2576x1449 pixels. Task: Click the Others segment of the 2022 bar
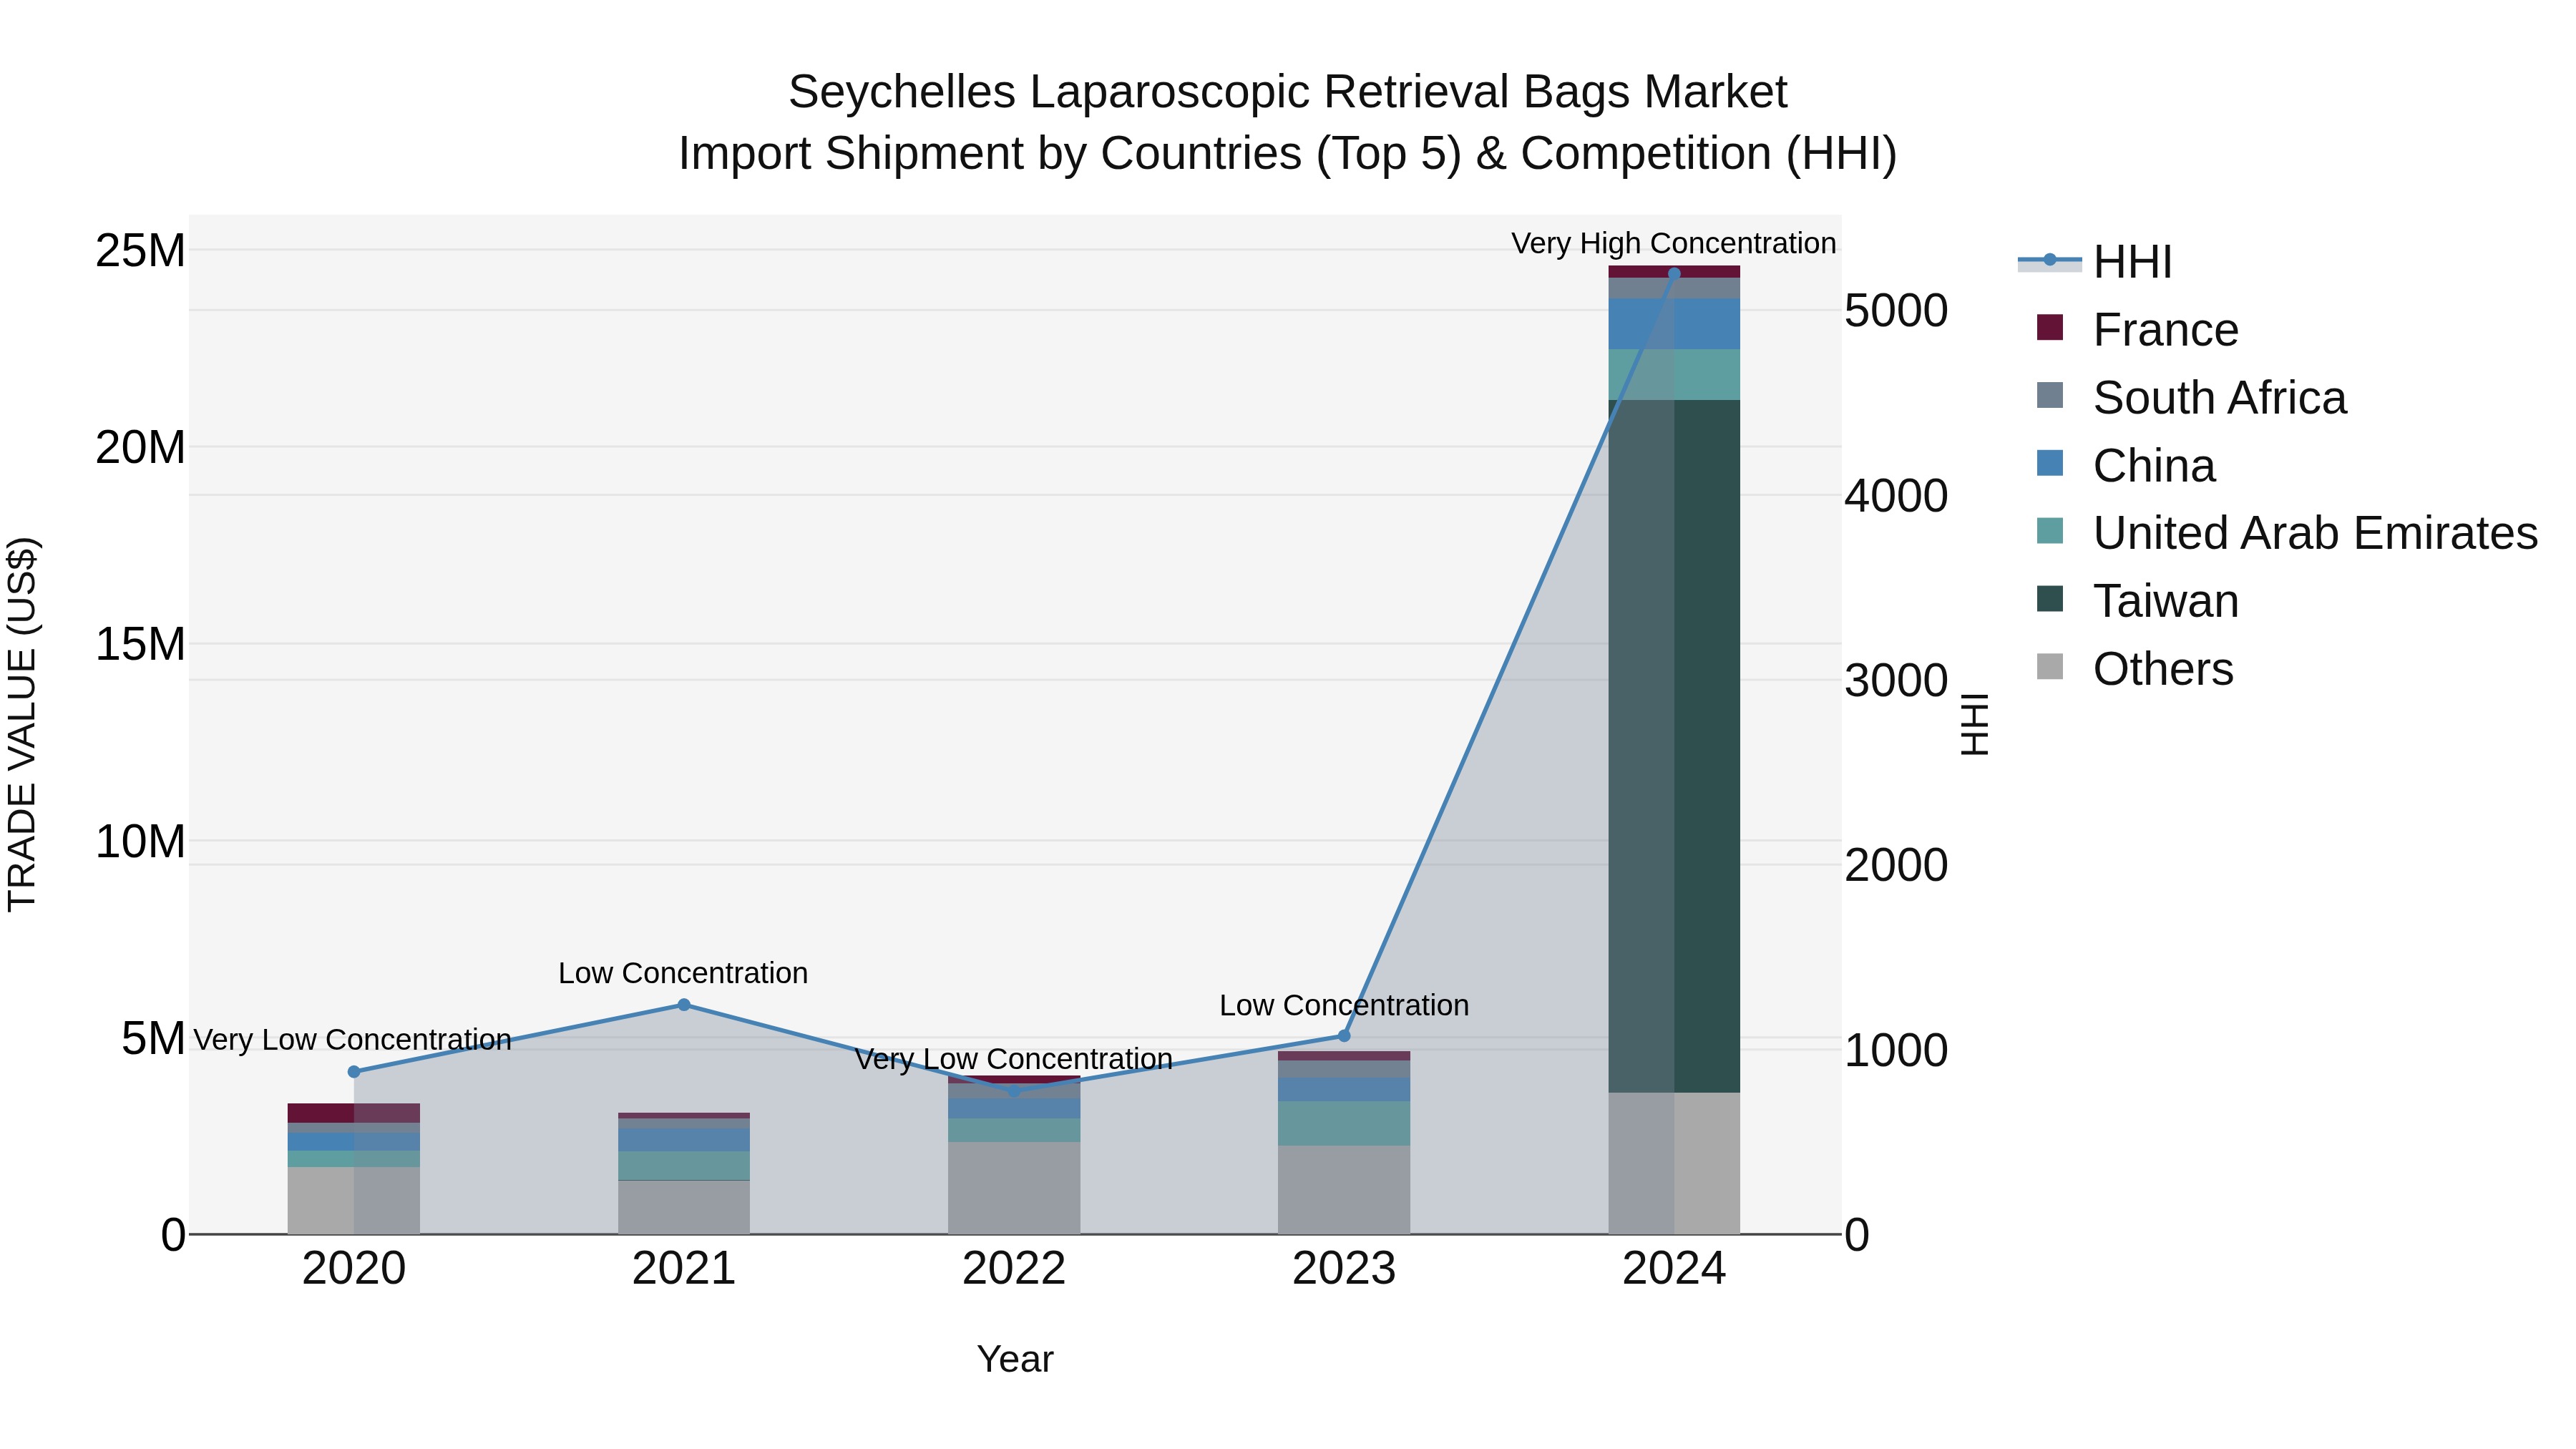pyautogui.click(x=1014, y=1188)
